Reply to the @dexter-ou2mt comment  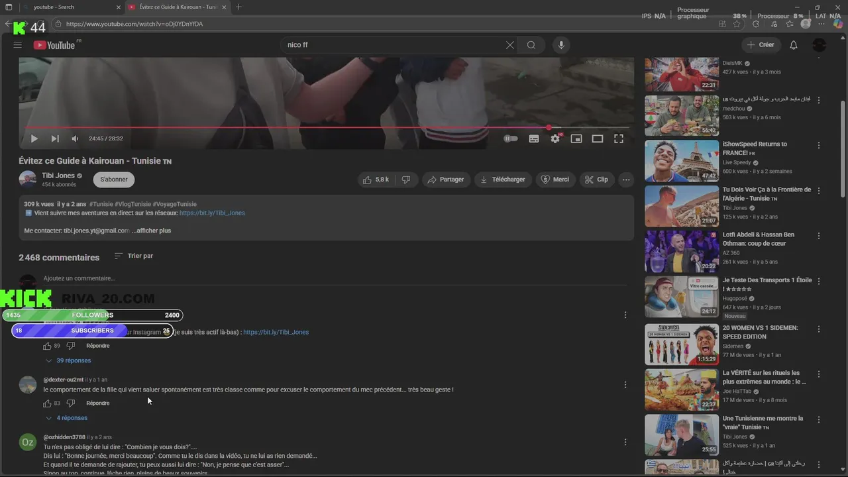pos(98,403)
